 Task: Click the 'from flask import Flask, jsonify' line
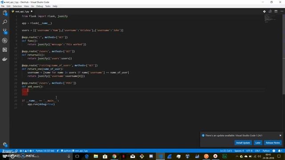coord(45,16)
